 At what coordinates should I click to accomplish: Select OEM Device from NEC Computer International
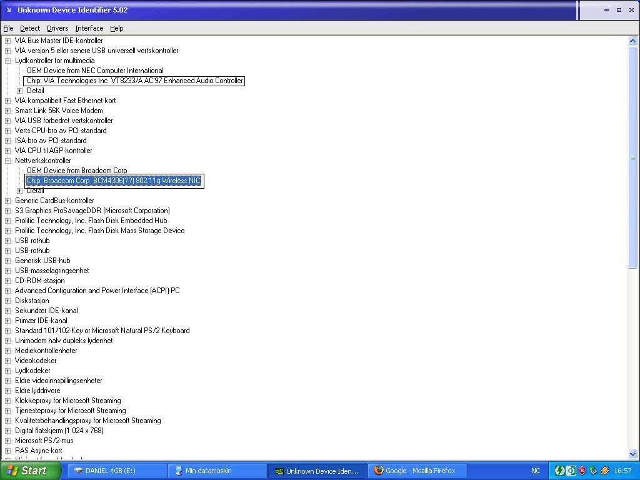pyautogui.click(x=95, y=71)
